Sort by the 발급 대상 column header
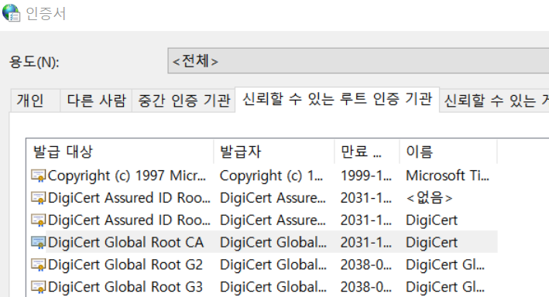549x297 pixels. [x=120, y=152]
